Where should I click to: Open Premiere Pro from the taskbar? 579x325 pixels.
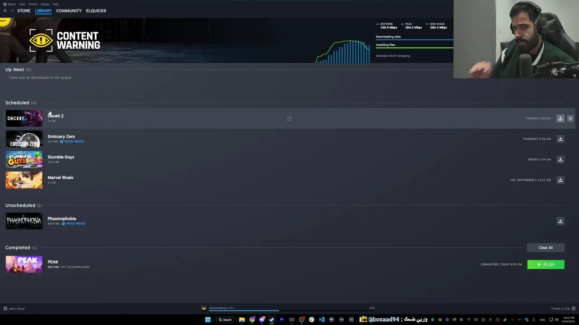click(x=281, y=320)
